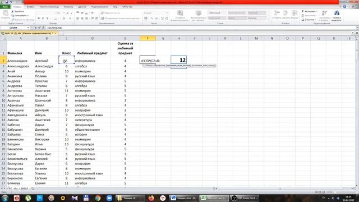The height and width of the screenshot is (202, 359).
Task: Click Delete cells (Удалить)
Action: point(286,15)
